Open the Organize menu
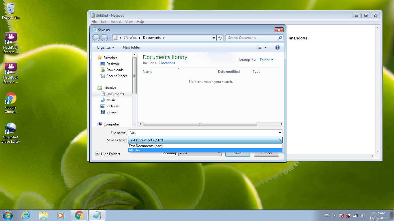This screenshot has width=394, height=221. coord(106,47)
